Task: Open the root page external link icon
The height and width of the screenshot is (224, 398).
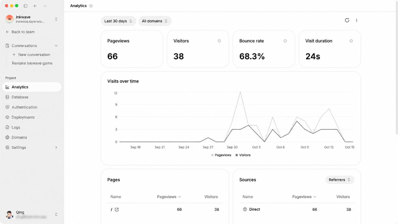Action: pos(117,209)
